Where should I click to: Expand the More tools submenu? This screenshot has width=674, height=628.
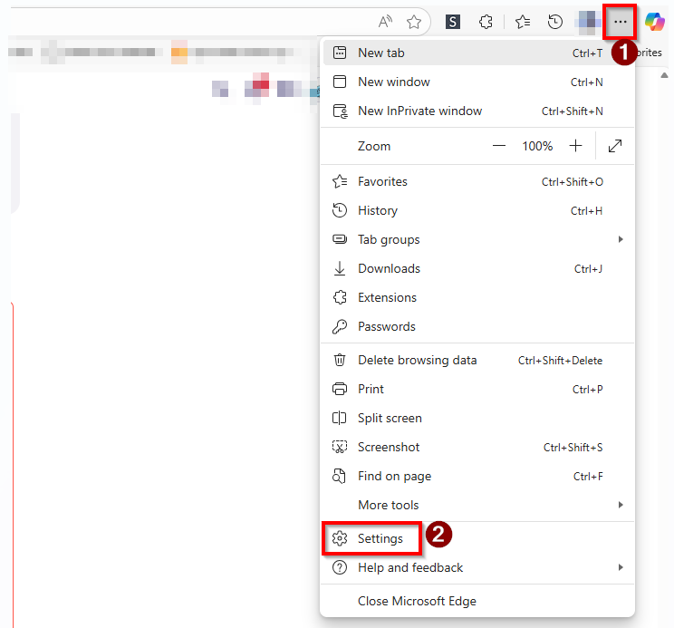[x=477, y=505]
